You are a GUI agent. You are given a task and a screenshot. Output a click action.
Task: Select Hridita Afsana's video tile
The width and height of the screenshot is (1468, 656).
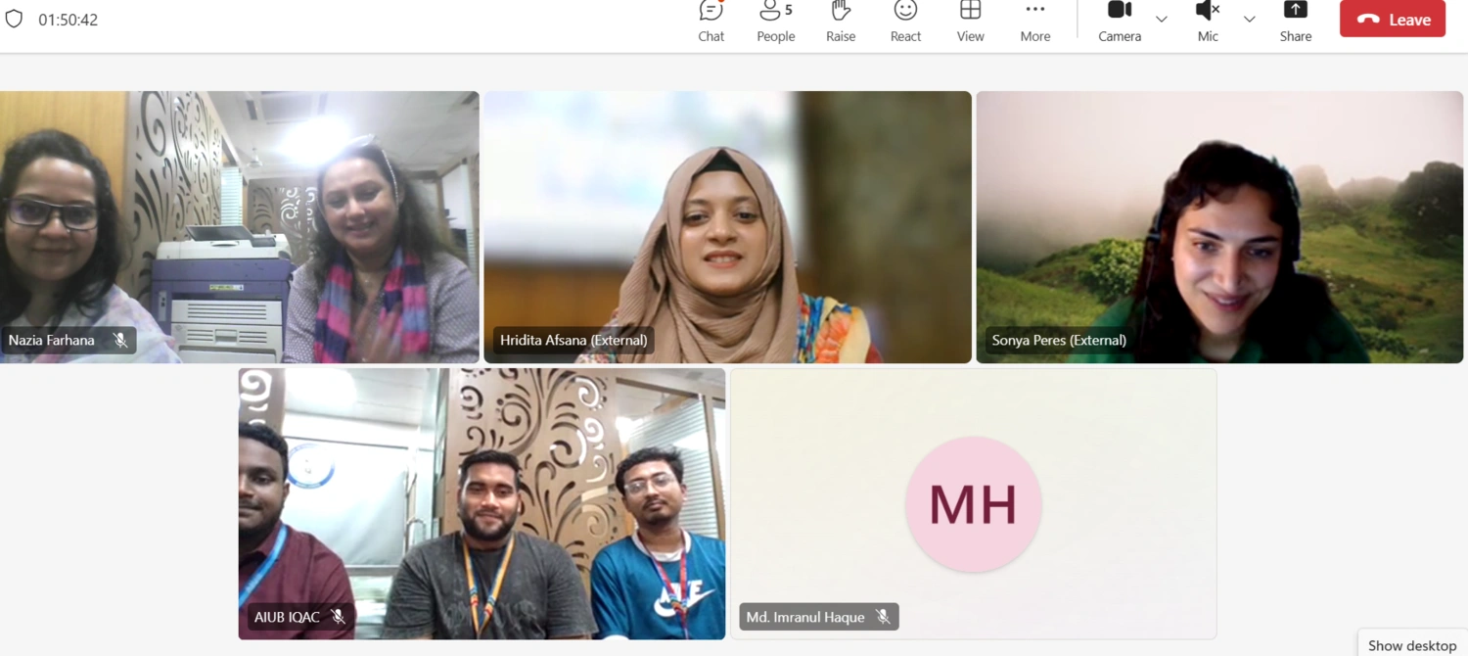pos(727,227)
